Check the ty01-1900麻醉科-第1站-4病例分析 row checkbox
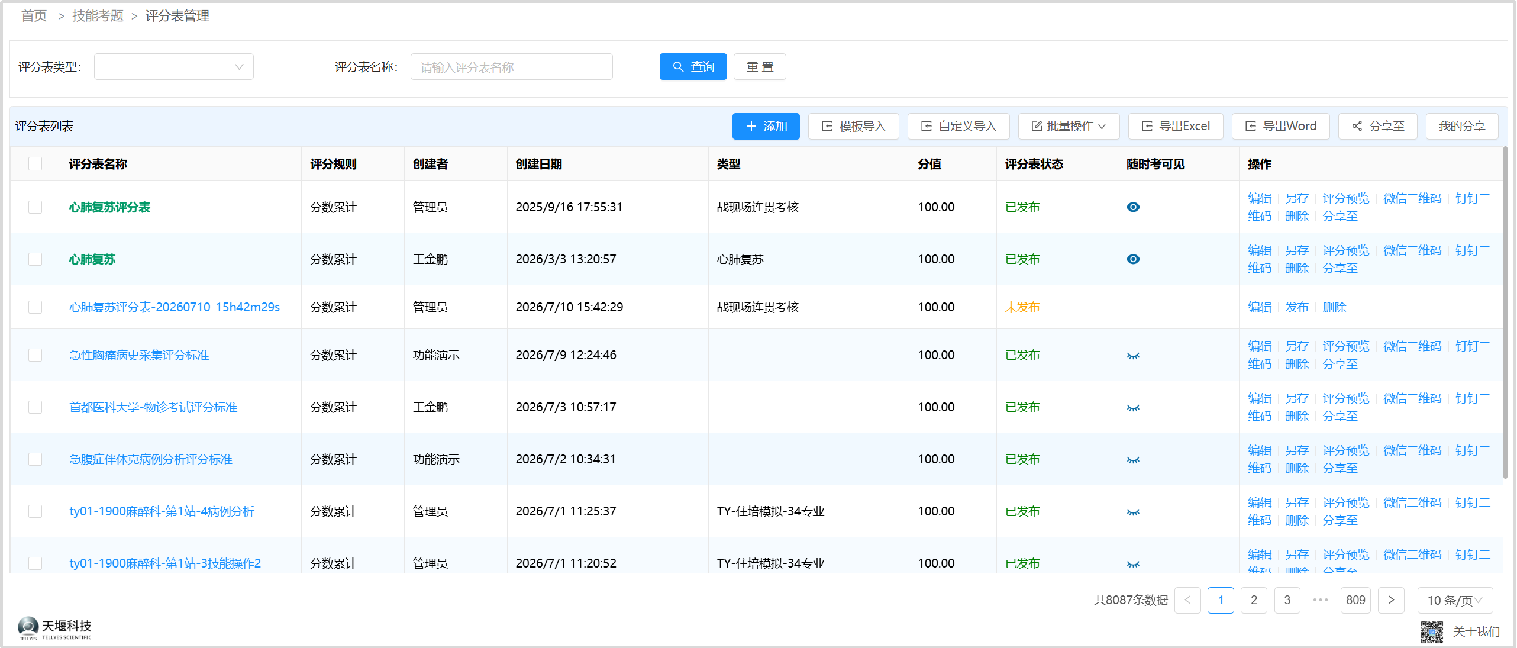 [35, 511]
